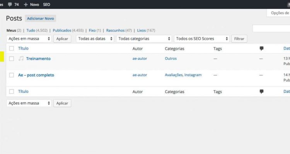Click the comments column icon in table footer
This screenshot has width=290, height=154.
tap(261, 92)
